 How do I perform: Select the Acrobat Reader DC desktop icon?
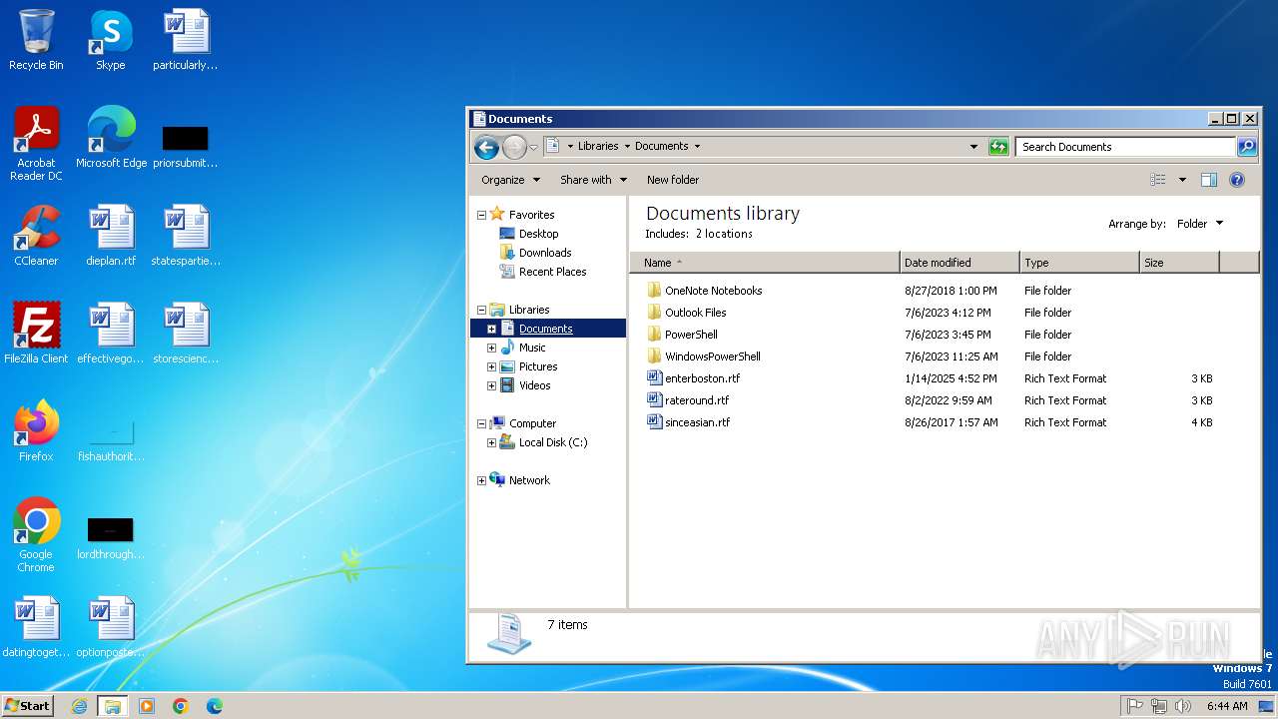(x=36, y=144)
